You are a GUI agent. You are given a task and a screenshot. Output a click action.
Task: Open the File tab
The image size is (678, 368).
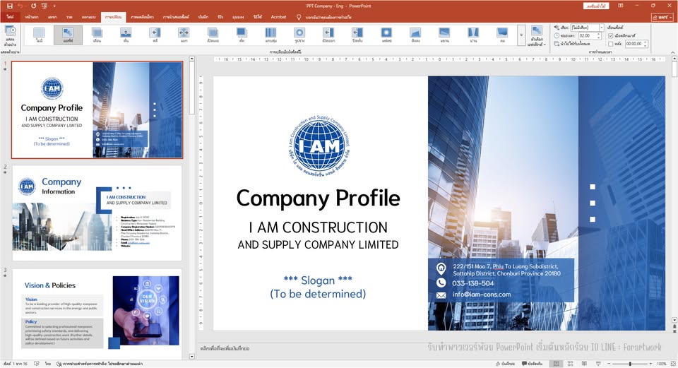(9, 17)
